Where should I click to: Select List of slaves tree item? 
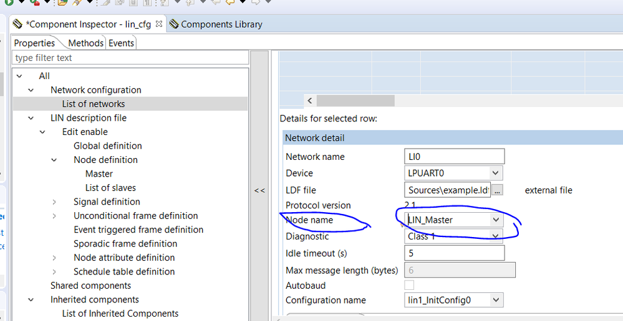click(110, 188)
